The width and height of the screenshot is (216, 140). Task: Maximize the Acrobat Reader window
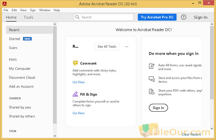[x=200, y=3]
